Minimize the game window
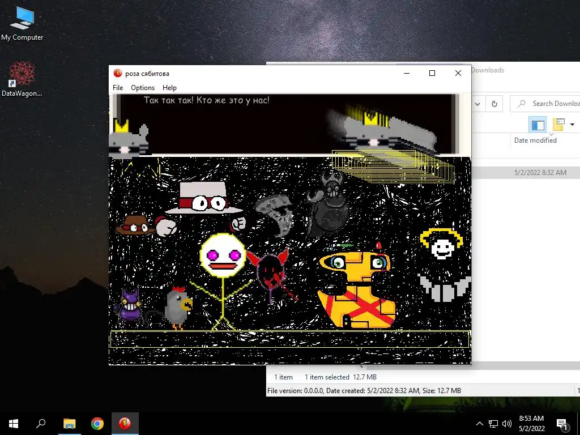580x435 pixels. (407, 73)
